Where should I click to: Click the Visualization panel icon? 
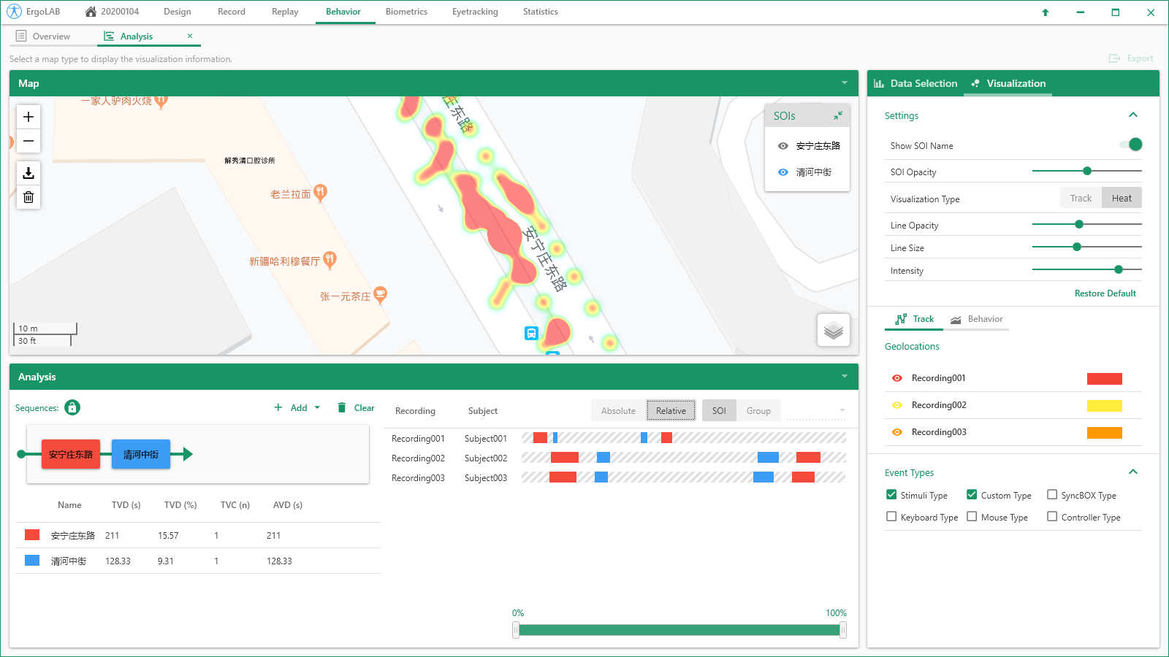[975, 83]
